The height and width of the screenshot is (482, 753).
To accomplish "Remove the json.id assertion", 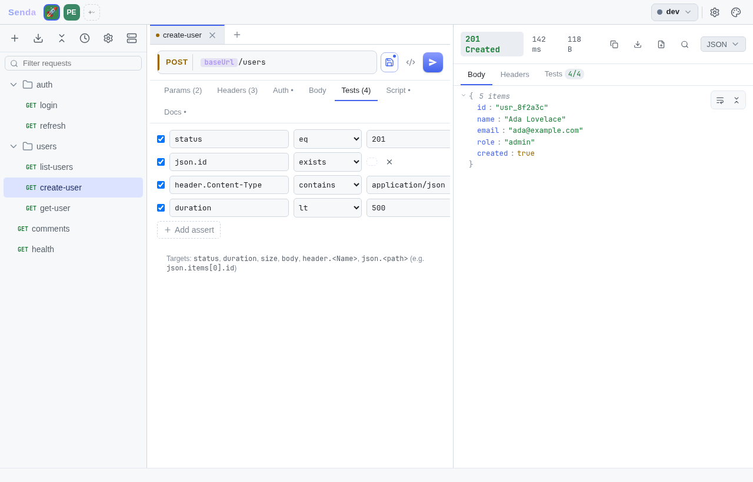I will pyautogui.click(x=389, y=162).
